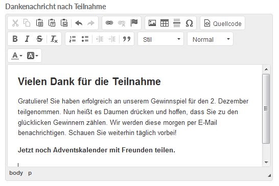The width and height of the screenshot is (279, 186).
Task: Toggle numbered list
Action: click(x=73, y=39)
